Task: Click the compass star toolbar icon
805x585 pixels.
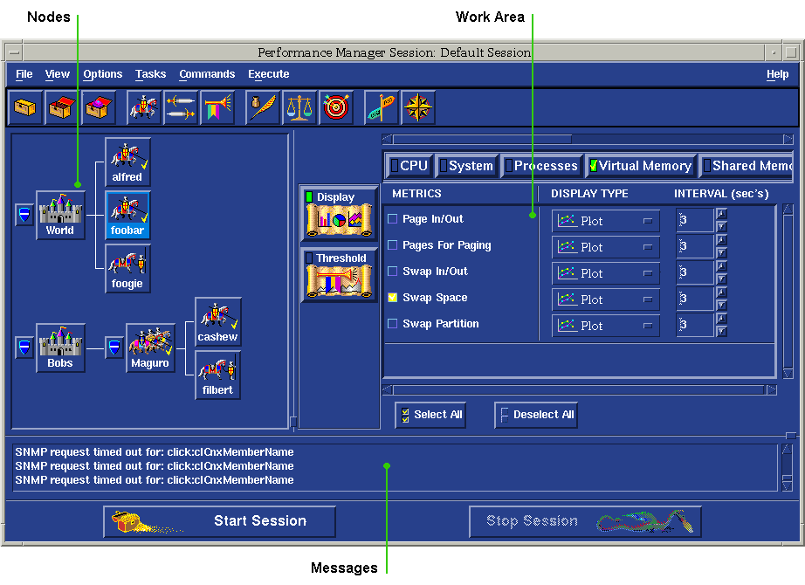Action: click(x=417, y=108)
